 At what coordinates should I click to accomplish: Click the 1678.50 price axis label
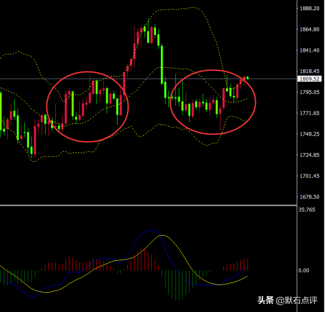[309, 197]
